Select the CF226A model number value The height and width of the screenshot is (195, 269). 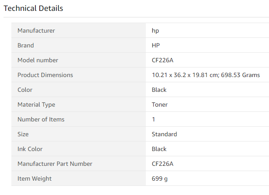[x=162, y=60]
